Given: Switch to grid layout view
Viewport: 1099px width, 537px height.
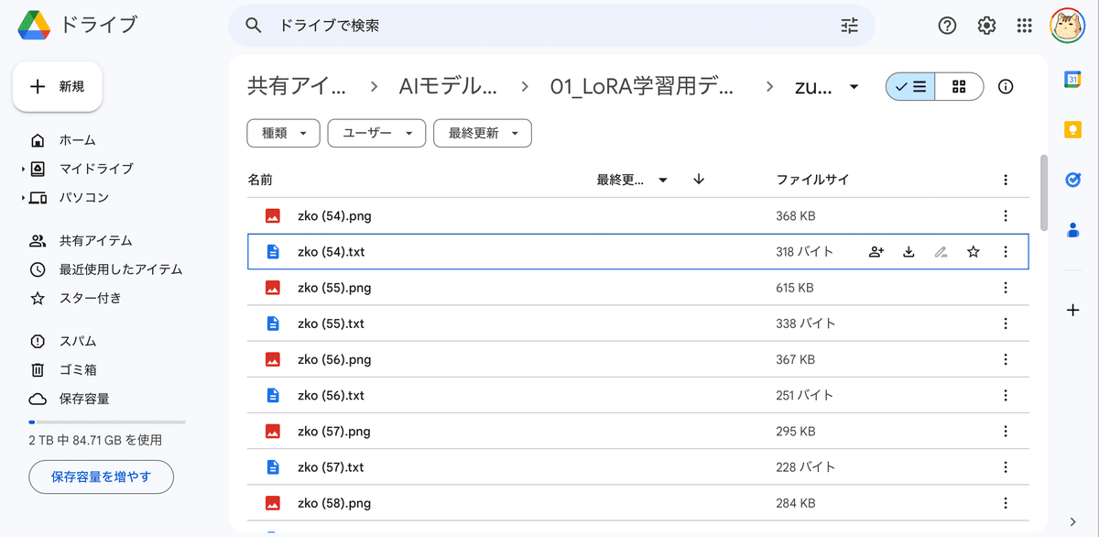Looking at the screenshot, I should pos(959,86).
